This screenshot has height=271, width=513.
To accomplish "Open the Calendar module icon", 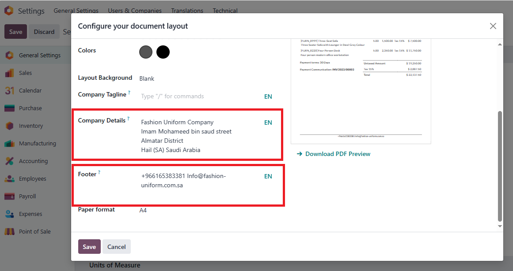I will (x=9, y=91).
